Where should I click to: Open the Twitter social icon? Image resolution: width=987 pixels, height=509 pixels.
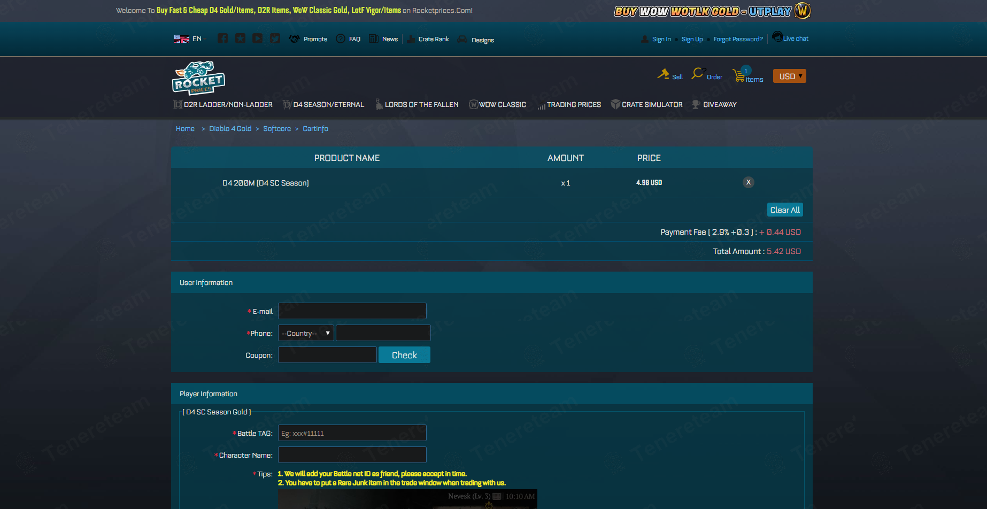(x=275, y=38)
